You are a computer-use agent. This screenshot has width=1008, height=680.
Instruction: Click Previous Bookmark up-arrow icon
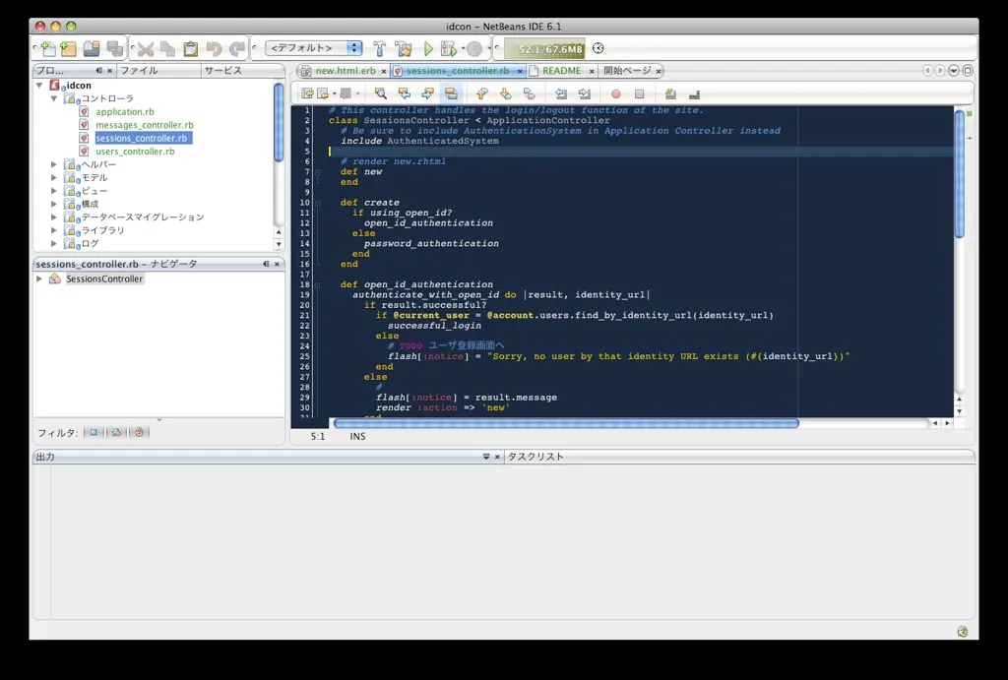482,93
